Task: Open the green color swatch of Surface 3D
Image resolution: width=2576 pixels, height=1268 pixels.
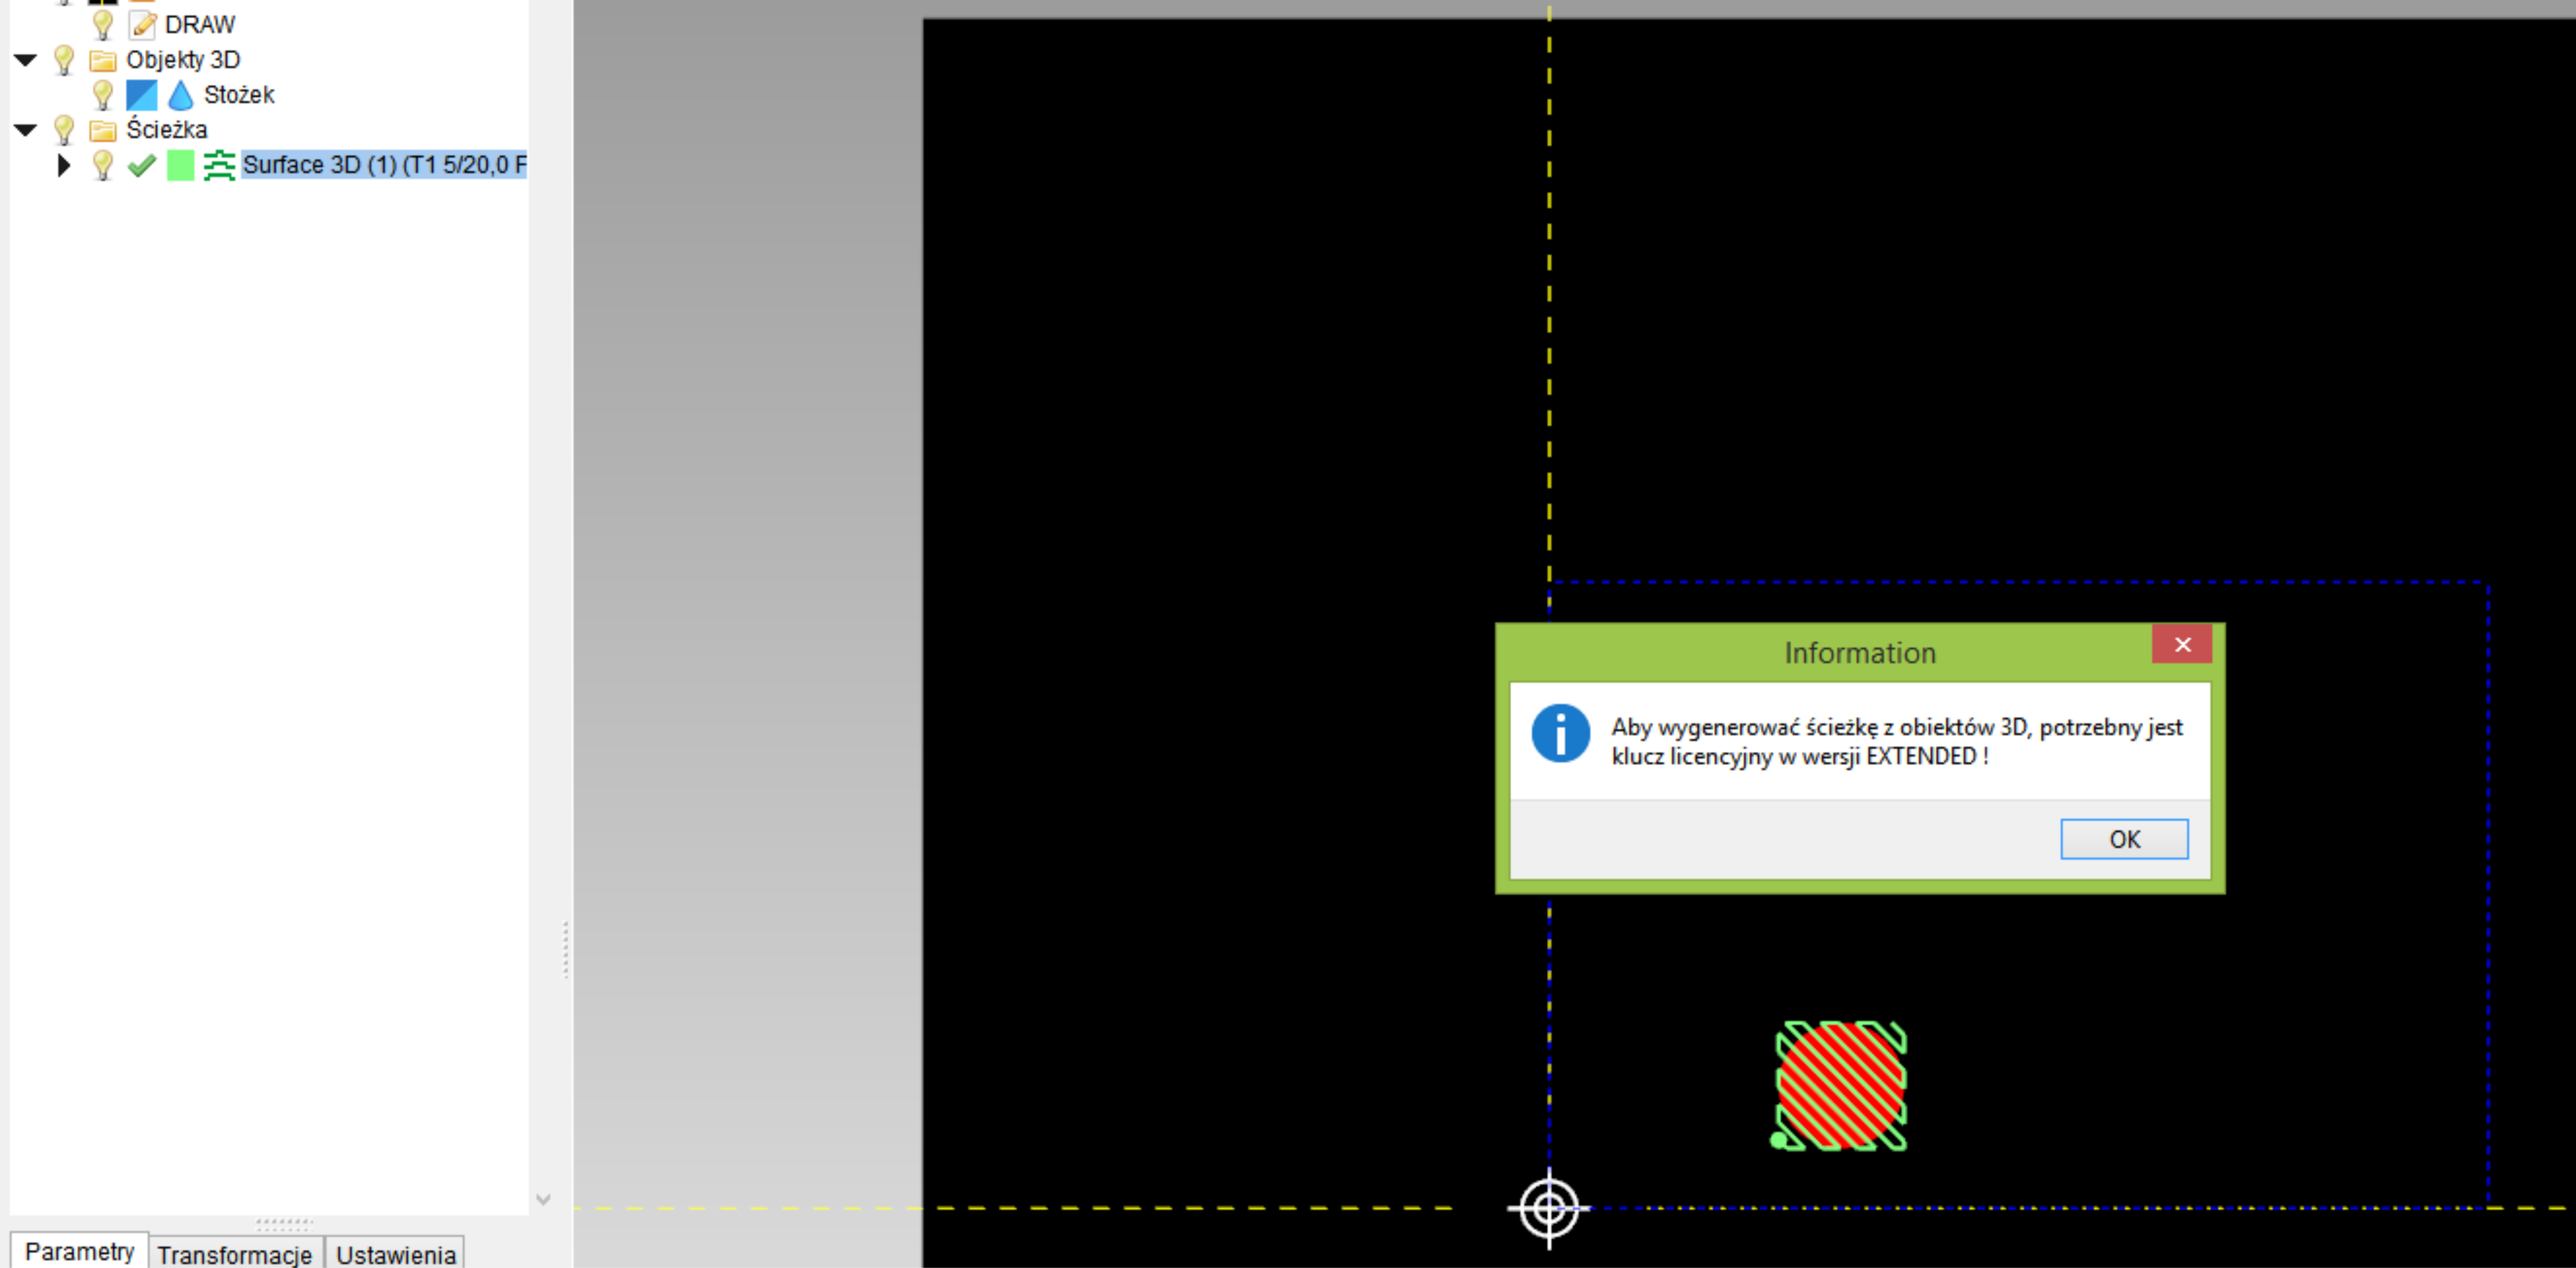Action: [x=180, y=165]
